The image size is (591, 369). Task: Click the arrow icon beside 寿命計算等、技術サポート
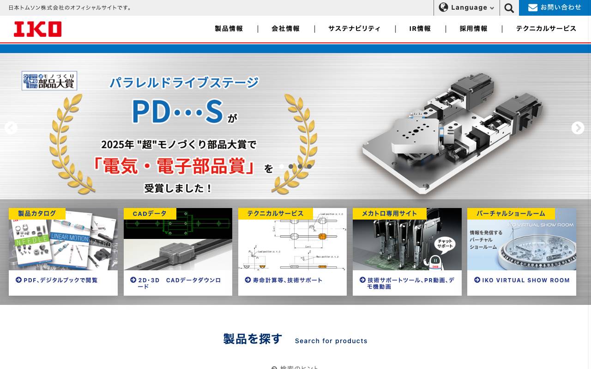[x=247, y=280]
